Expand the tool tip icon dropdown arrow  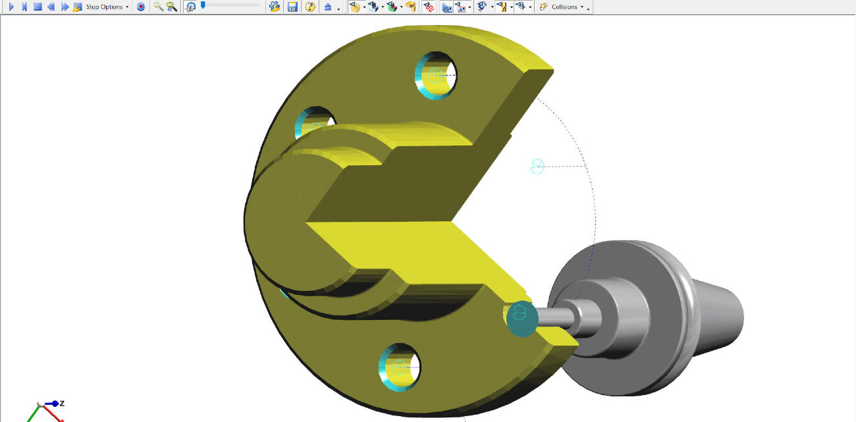[530, 7]
